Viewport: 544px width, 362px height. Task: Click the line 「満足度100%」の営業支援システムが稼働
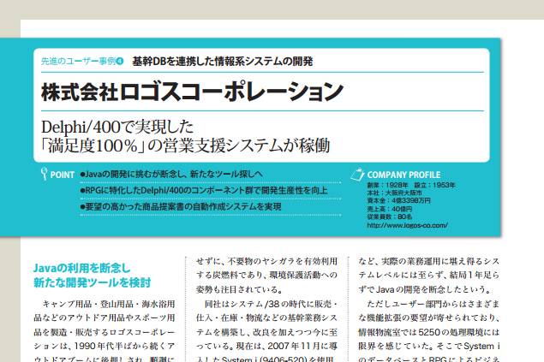[185, 145]
